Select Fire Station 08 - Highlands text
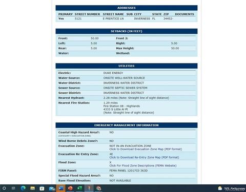The height and width of the screenshot is (192, 246). click(121, 106)
